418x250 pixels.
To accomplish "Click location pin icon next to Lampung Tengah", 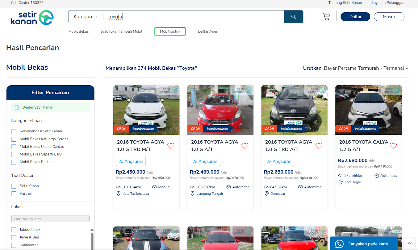I will tap(193, 194).
